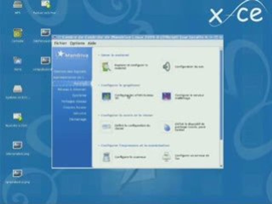Open the display server setup icon

tap(166, 96)
